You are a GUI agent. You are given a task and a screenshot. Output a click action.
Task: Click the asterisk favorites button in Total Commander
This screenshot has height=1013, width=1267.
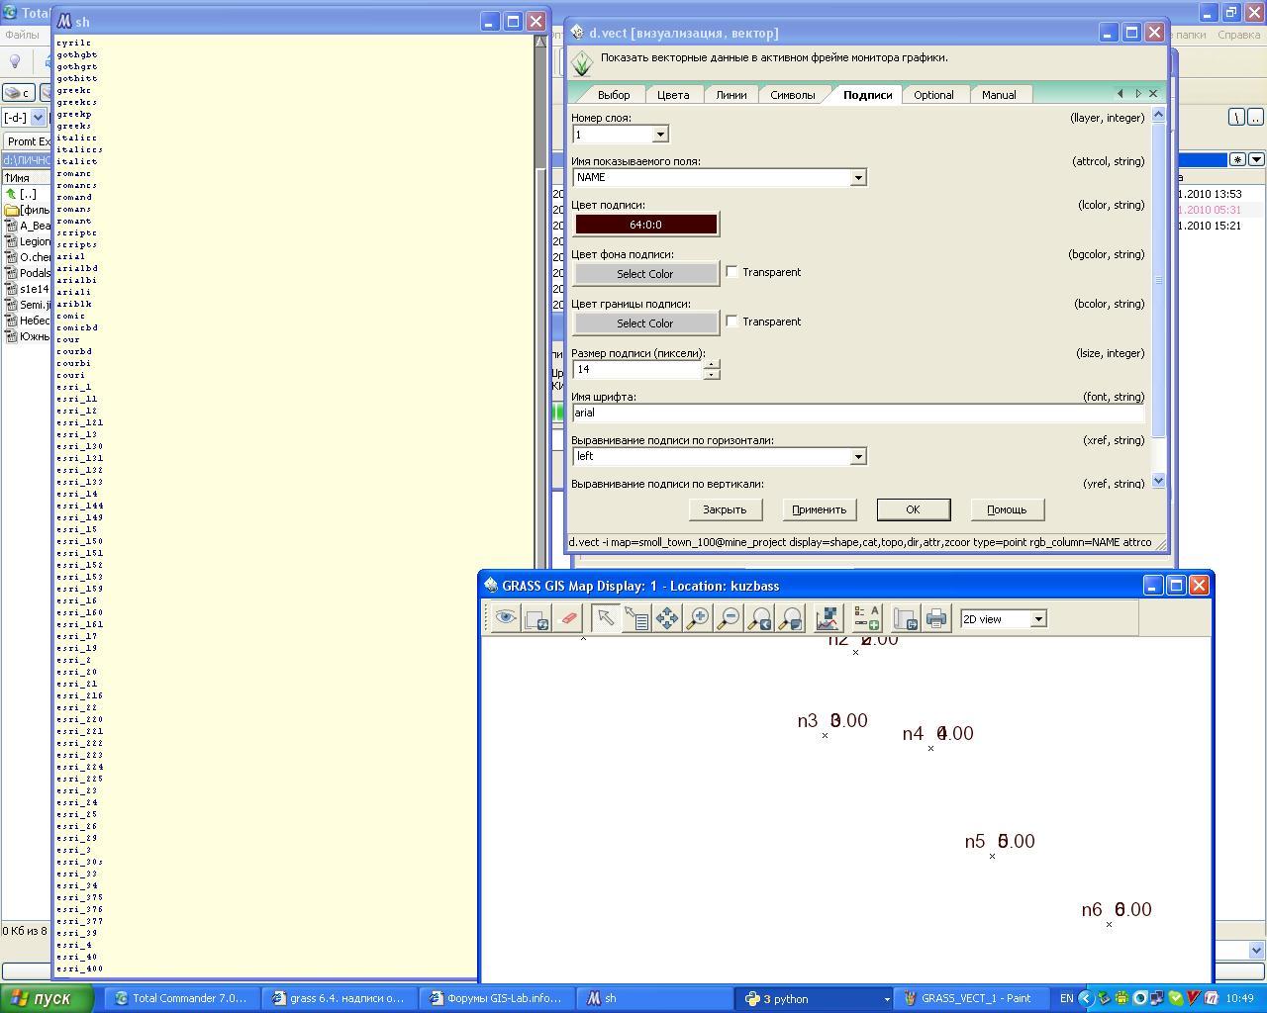pos(1237,159)
